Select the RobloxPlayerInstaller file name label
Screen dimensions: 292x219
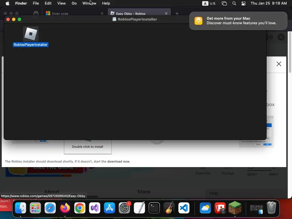point(31,45)
